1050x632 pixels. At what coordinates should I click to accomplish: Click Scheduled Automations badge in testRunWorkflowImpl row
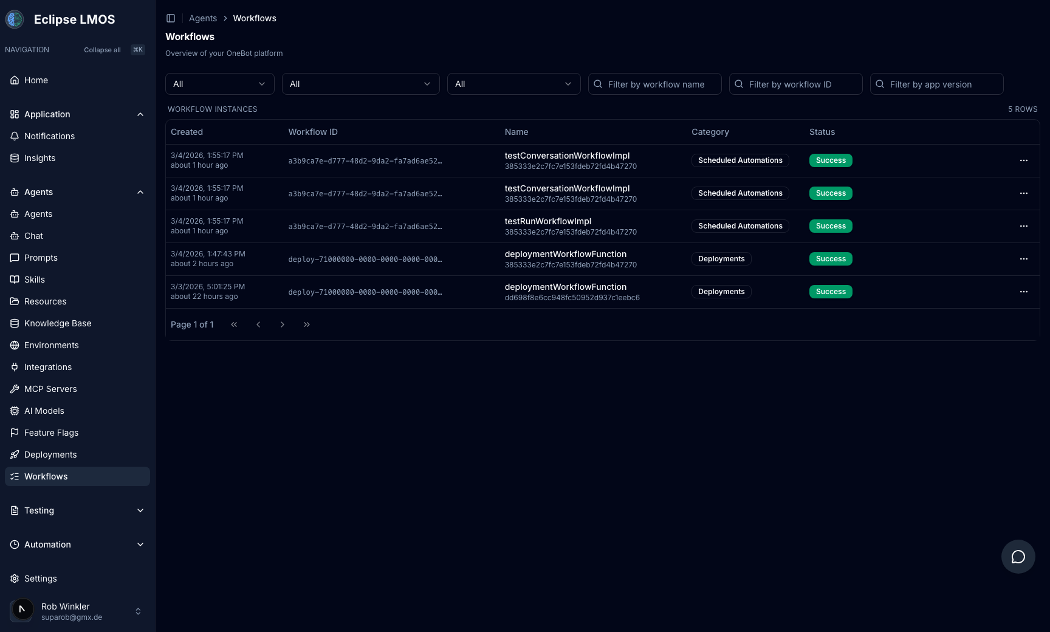(x=740, y=226)
